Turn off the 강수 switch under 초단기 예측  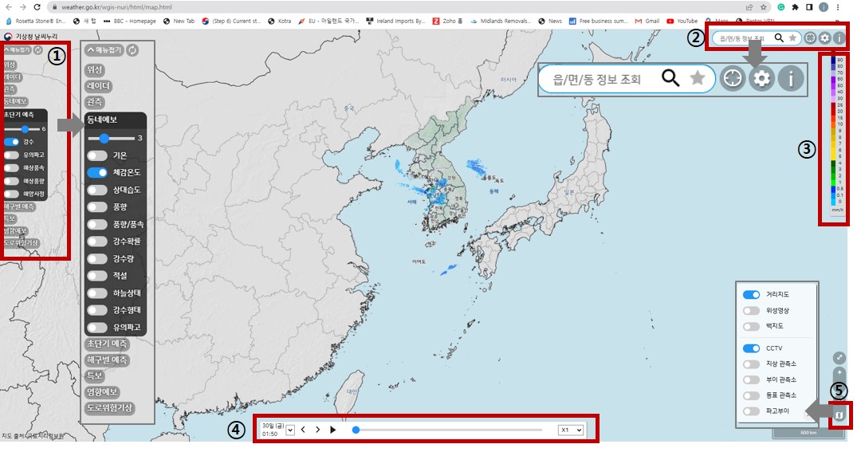(11, 142)
